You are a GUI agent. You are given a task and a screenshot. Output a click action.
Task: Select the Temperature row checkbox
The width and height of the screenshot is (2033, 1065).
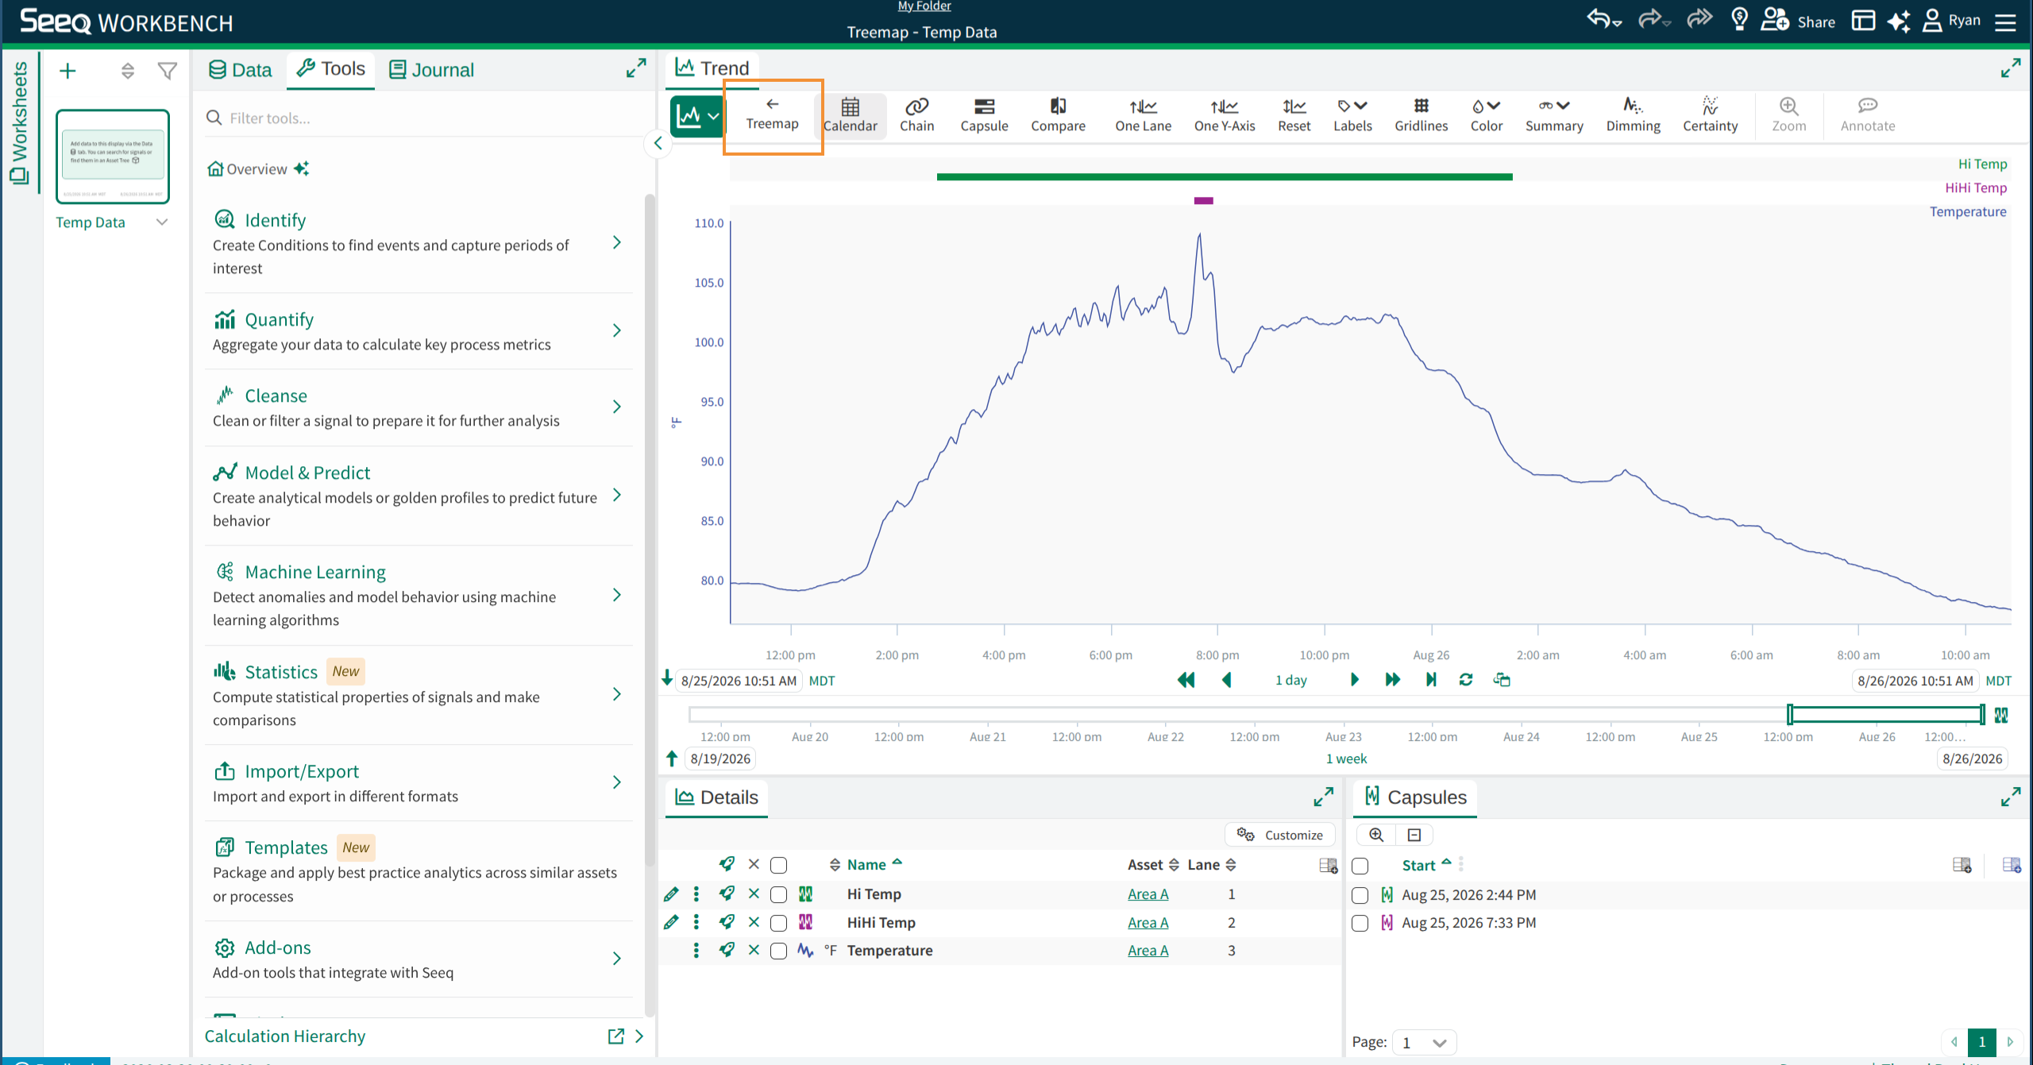pyautogui.click(x=778, y=951)
